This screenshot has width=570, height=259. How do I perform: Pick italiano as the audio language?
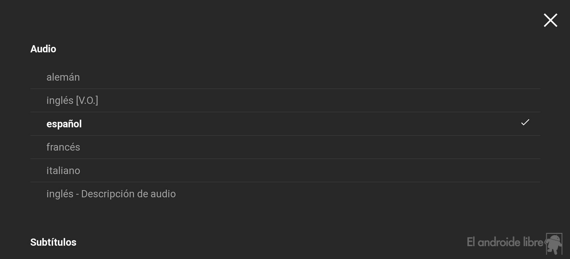285,170
